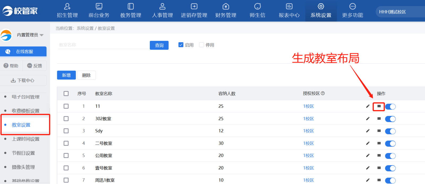The height and width of the screenshot is (184, 425).
Task: Open 前台业务 front desk icon
Action: coord(99,6)
